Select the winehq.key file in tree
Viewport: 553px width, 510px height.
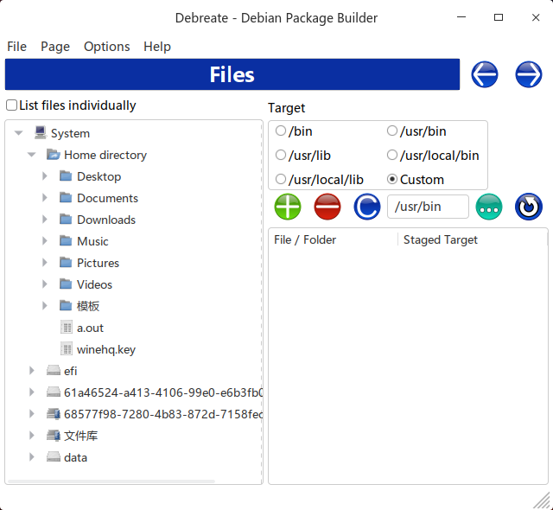105,349
